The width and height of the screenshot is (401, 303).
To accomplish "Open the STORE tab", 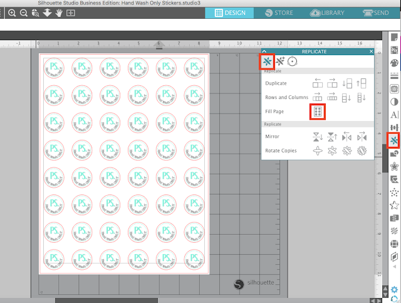I will pyautogui.click(x=278, y=13).
